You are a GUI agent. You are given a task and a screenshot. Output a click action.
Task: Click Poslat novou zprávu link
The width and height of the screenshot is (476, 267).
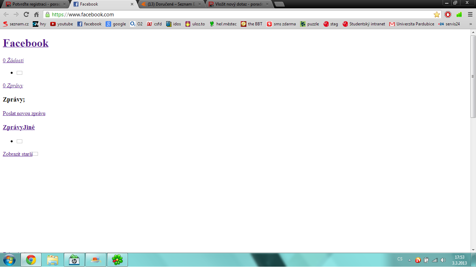(24, 113)
